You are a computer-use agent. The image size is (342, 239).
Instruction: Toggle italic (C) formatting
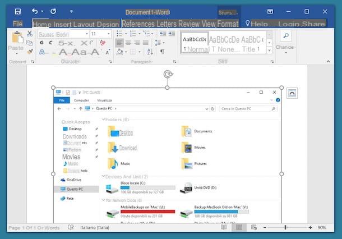[50, 43]
